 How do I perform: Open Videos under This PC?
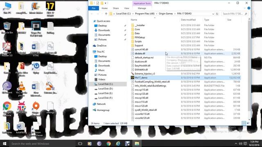pyautogui.click(x=102, y=80)
